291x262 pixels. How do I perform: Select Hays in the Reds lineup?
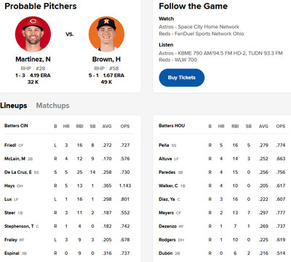pos(9,186)
